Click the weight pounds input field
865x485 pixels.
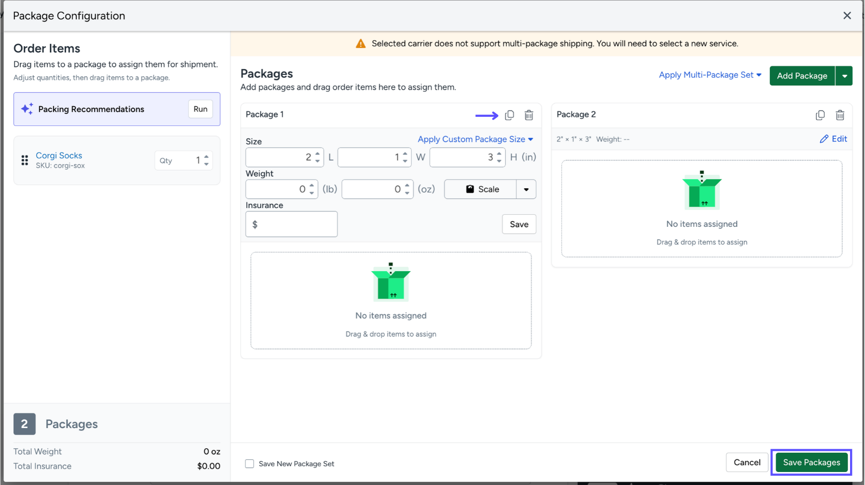(282, 189)
